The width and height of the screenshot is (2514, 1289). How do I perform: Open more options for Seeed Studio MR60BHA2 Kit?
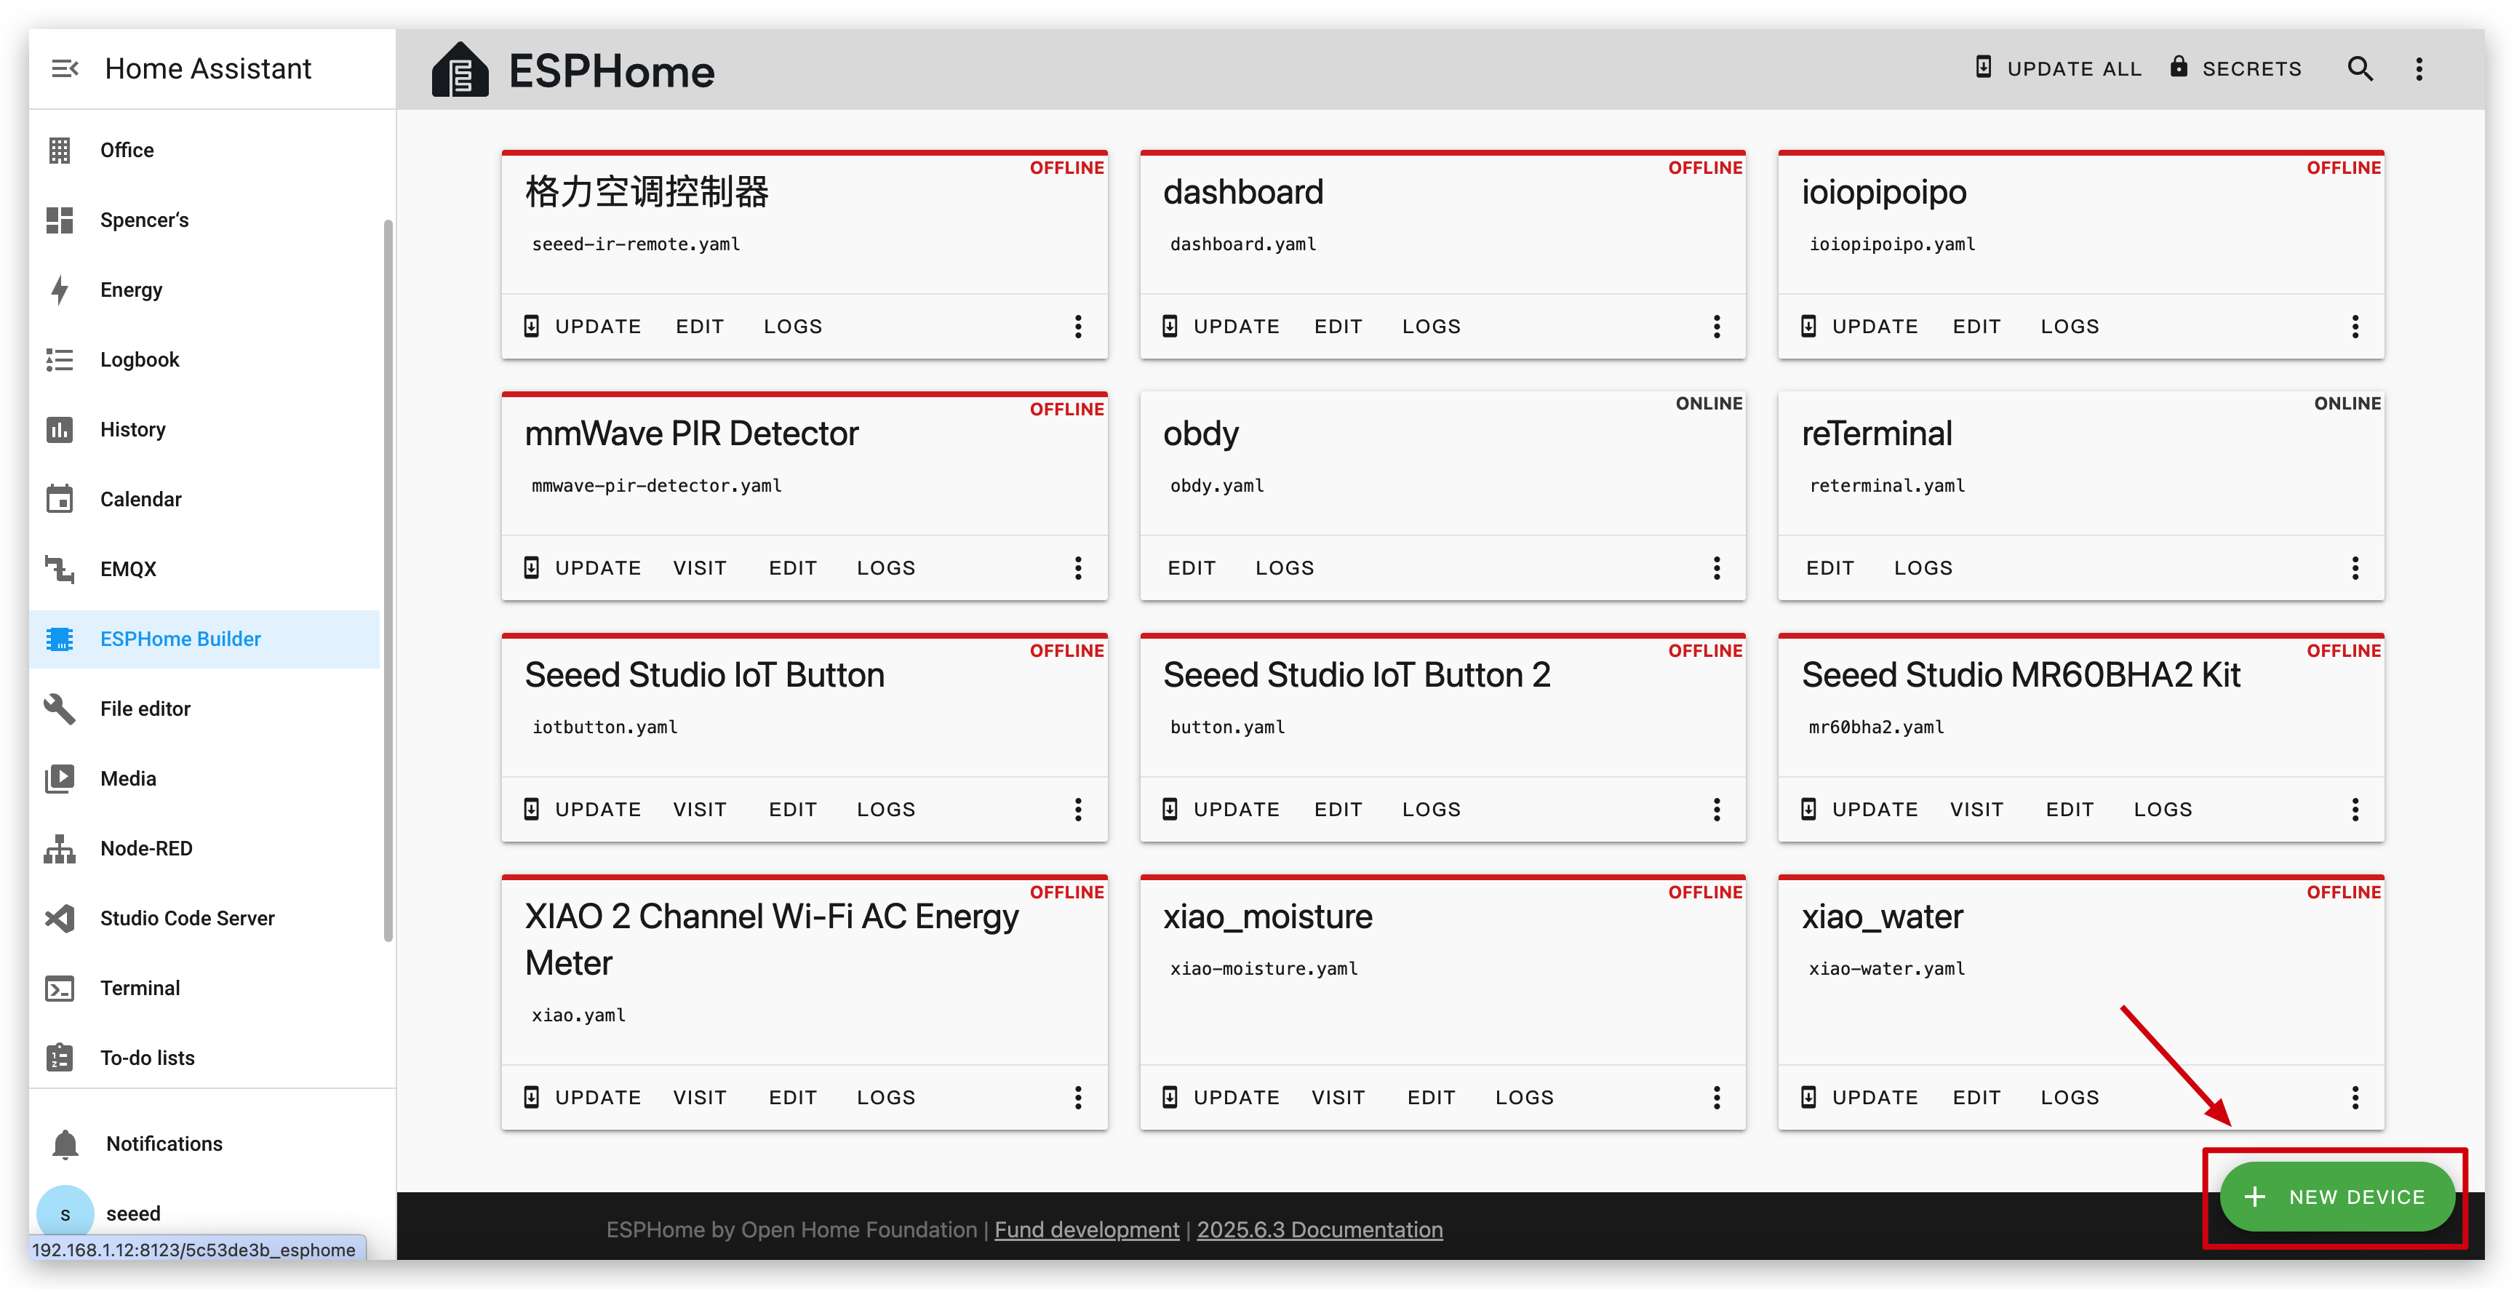tap(2354, 809)
